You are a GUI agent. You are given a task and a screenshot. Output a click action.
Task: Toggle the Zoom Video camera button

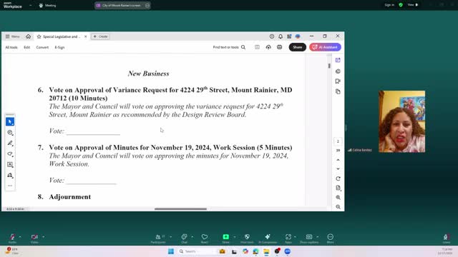(34, 238)
